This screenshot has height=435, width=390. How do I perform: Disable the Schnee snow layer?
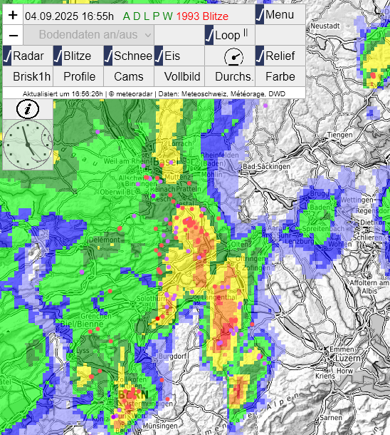pyautogui.click(x=129, y=56)
